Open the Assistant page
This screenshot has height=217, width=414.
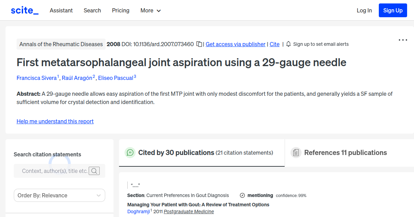coord(61,11)
